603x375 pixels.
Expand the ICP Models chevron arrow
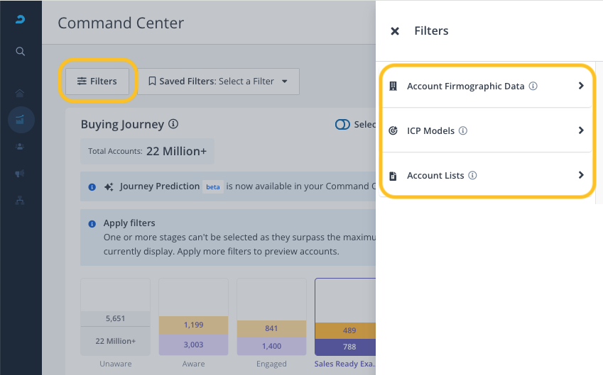(580, 130)
